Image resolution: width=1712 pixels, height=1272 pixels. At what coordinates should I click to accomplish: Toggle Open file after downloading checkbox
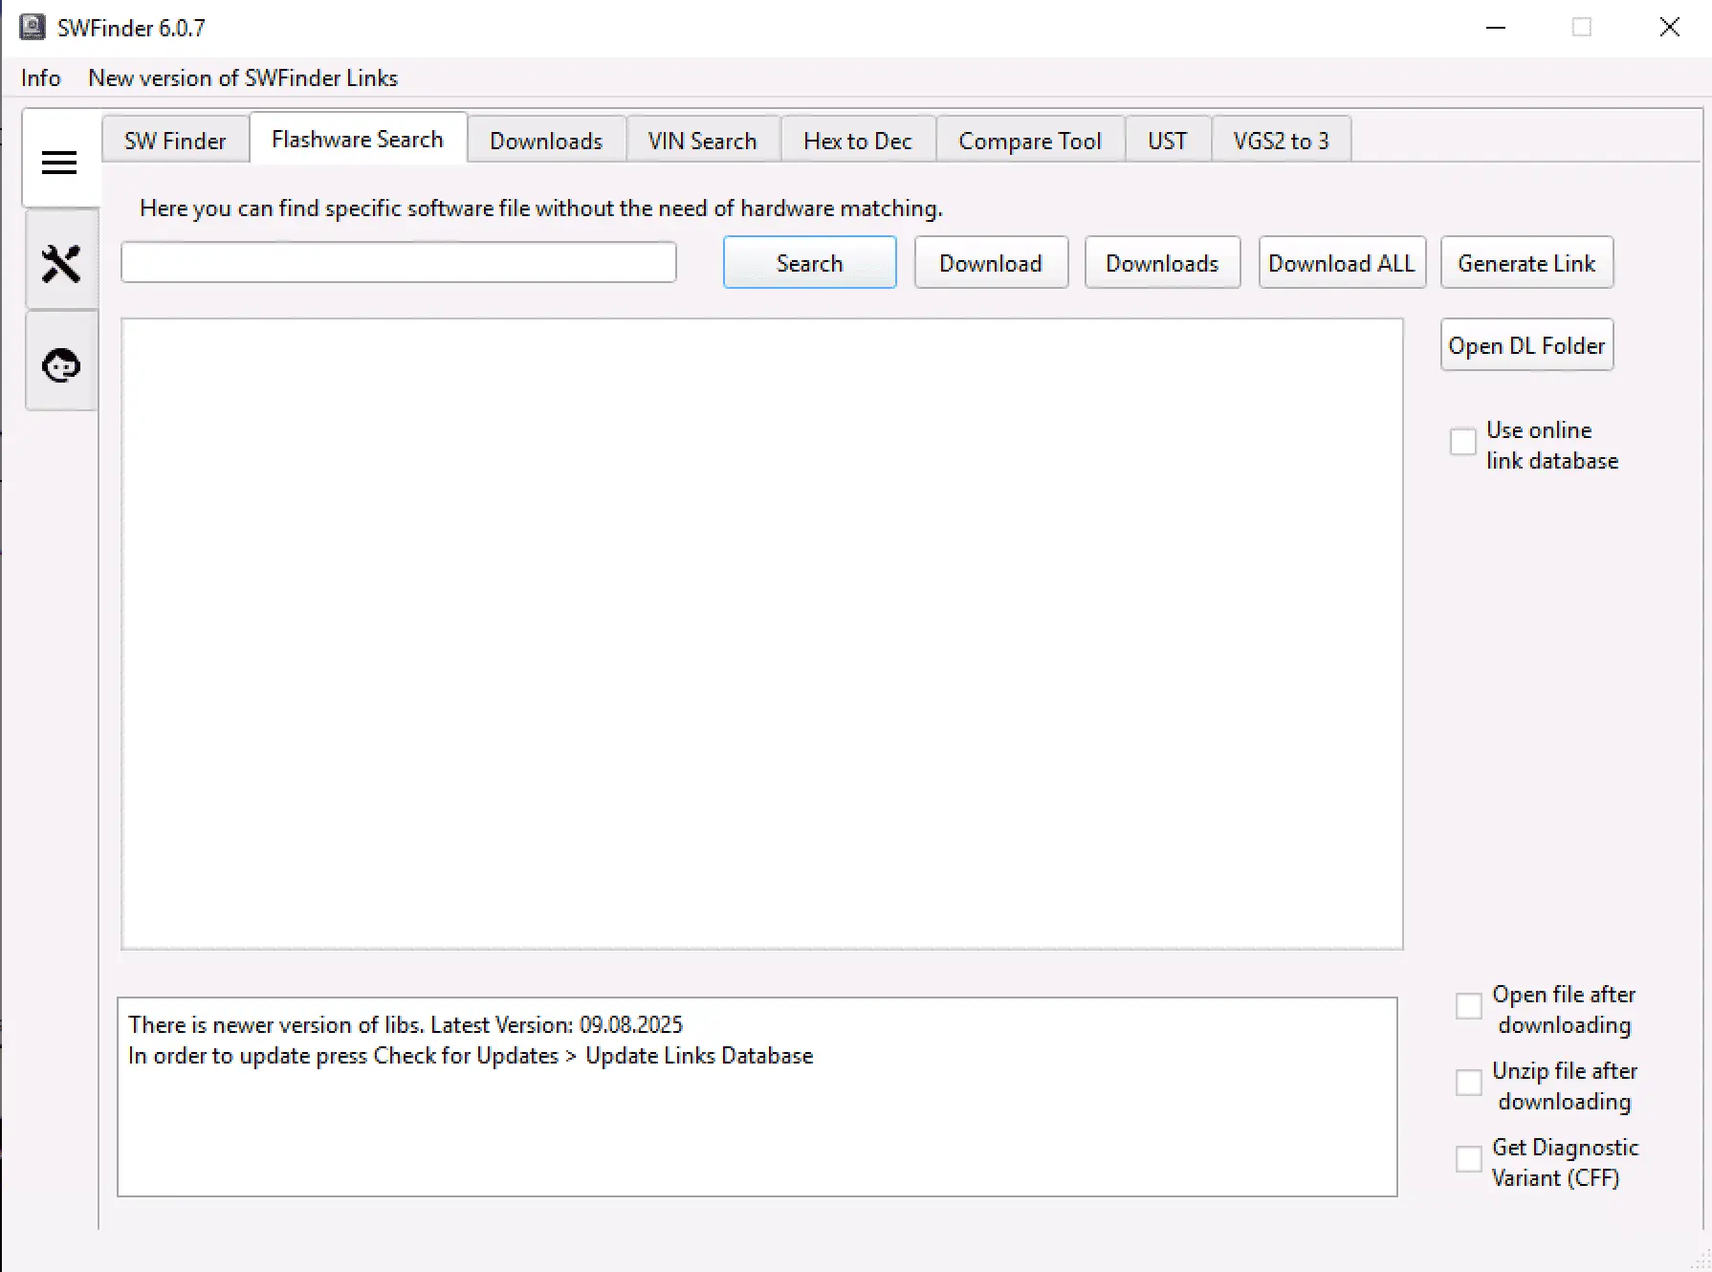tap(1469, 1006)
